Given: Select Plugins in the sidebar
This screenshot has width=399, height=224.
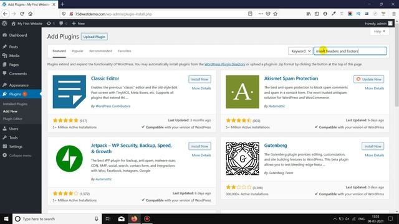Looking at the screenshot, I should (x=15, y=94).
